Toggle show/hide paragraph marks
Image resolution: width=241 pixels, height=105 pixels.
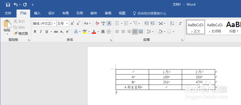(x=180, y=23)
